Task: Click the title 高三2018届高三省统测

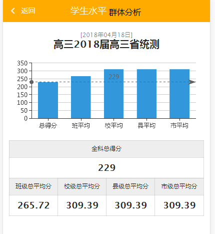Action: [106, 44]
